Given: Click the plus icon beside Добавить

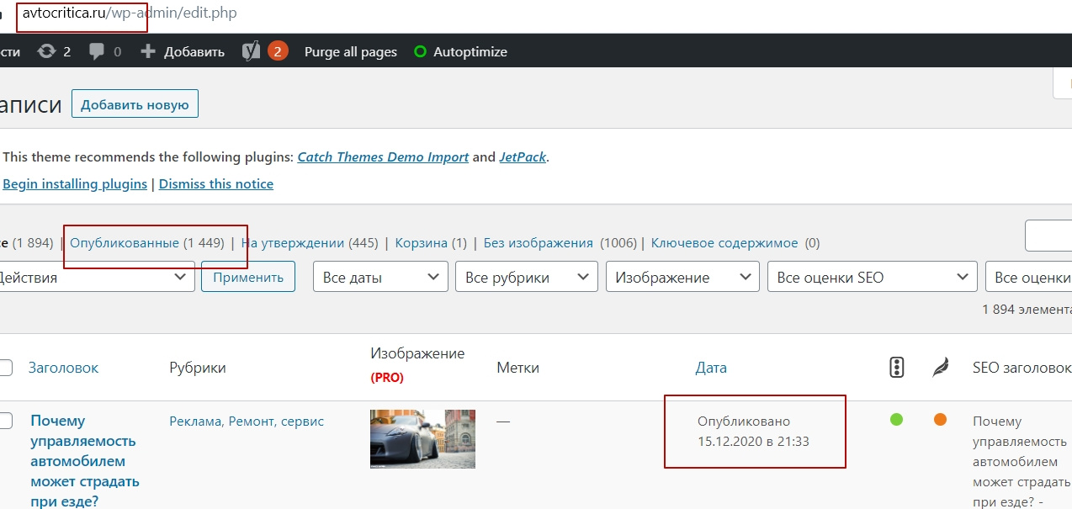Looking at the screenshot, I should [148, 51].
